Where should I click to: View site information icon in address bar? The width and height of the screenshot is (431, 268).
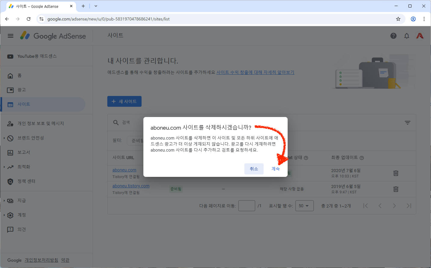click(41, 19)
